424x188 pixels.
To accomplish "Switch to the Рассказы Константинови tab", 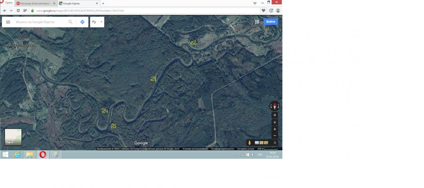I will (34, 3).
